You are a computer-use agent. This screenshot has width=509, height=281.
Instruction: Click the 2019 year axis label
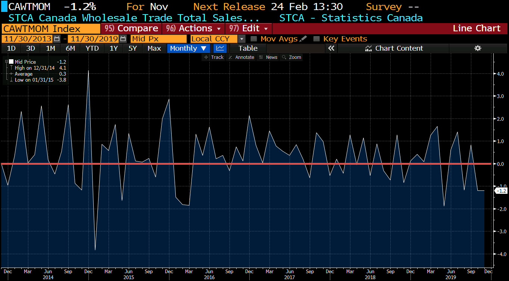point(451,277)
